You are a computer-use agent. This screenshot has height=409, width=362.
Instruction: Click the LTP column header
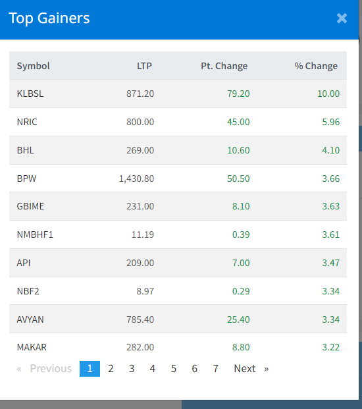tap(144, 66)
